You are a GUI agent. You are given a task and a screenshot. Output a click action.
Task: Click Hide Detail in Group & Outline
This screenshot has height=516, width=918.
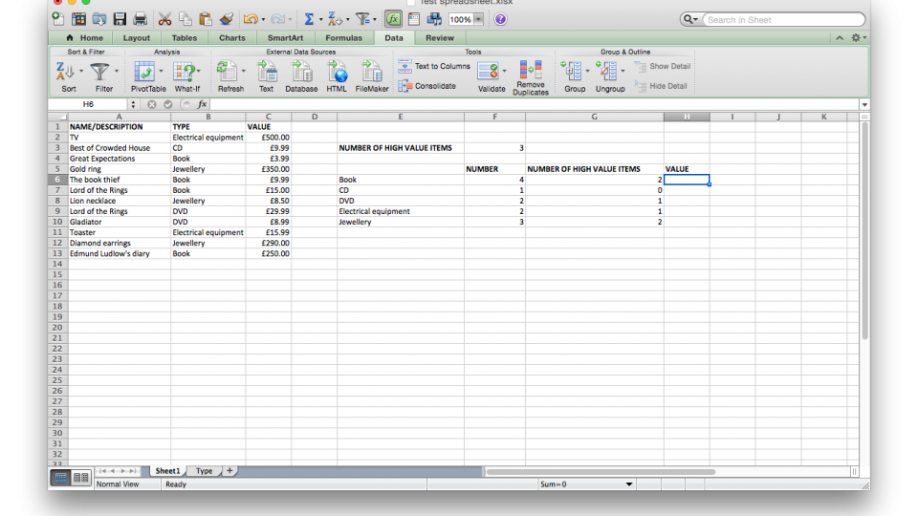point(661,86)
